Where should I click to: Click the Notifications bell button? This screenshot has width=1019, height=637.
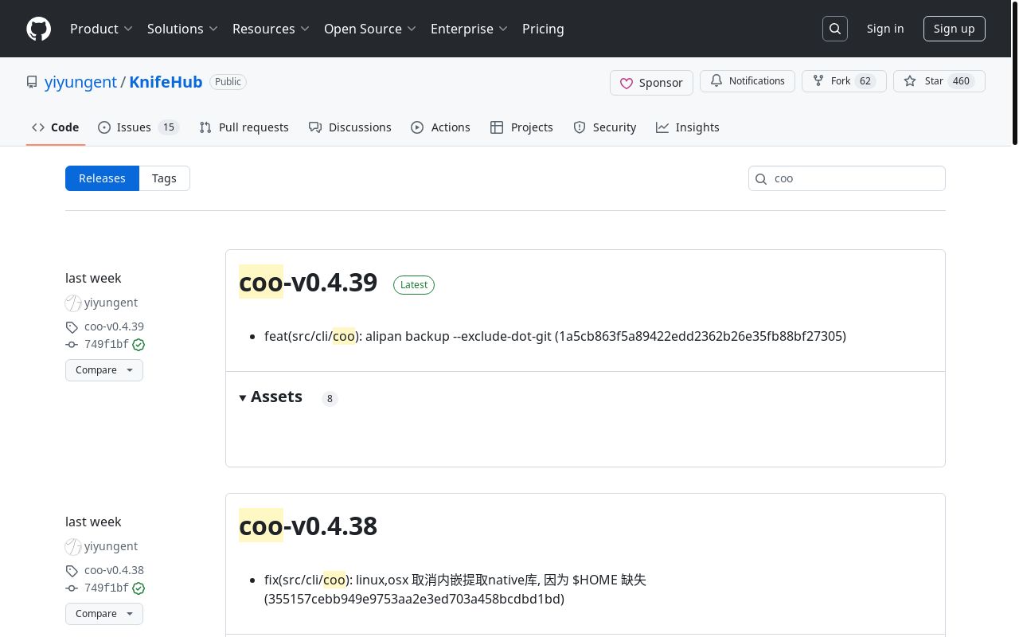click(747, 81)
